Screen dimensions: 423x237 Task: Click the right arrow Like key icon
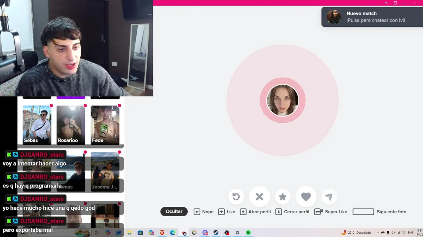(221, 212)
